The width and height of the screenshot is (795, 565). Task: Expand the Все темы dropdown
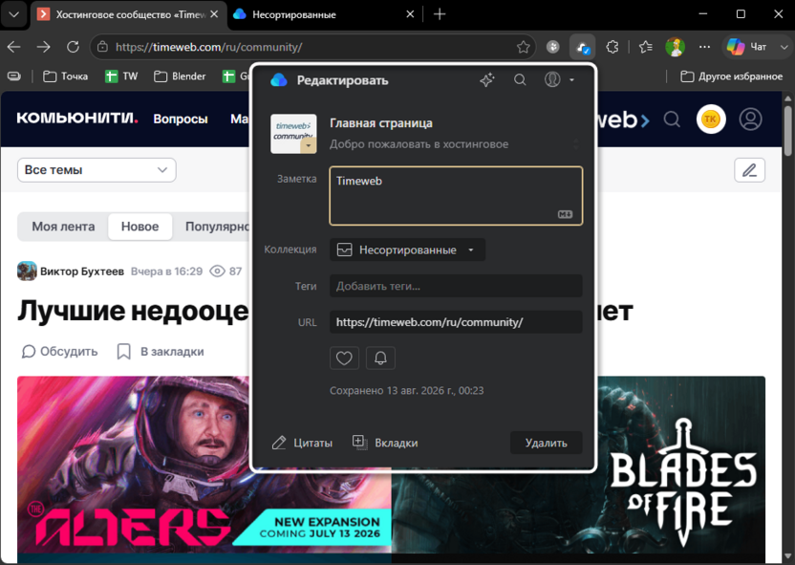coord(97,170)
